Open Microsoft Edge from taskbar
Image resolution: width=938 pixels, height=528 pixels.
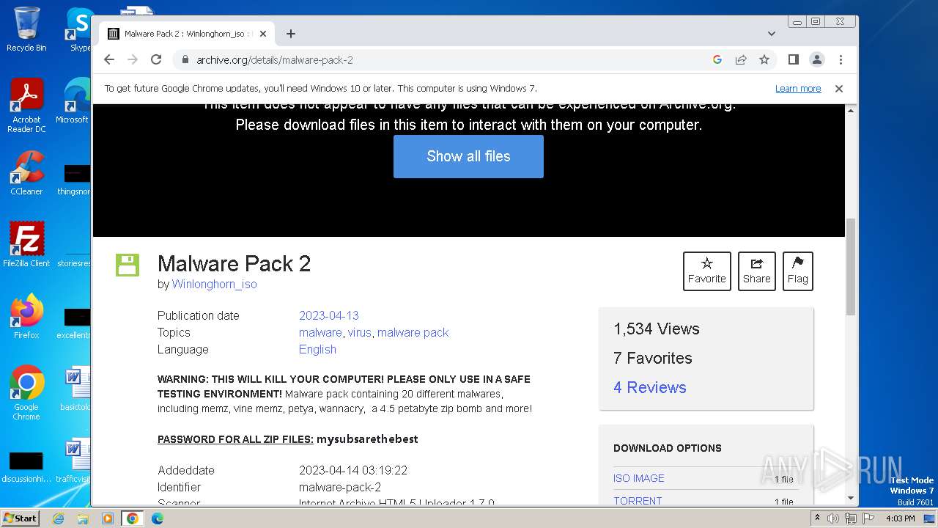(x=157, y=518)
